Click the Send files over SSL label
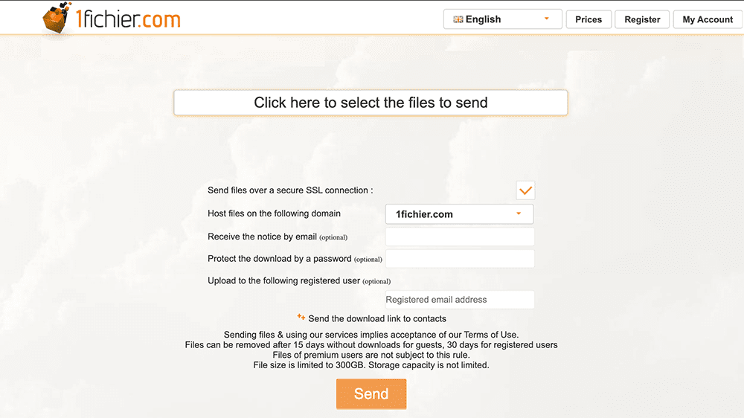The height and width of the screenshot is (418, 744). pos(290,190)
